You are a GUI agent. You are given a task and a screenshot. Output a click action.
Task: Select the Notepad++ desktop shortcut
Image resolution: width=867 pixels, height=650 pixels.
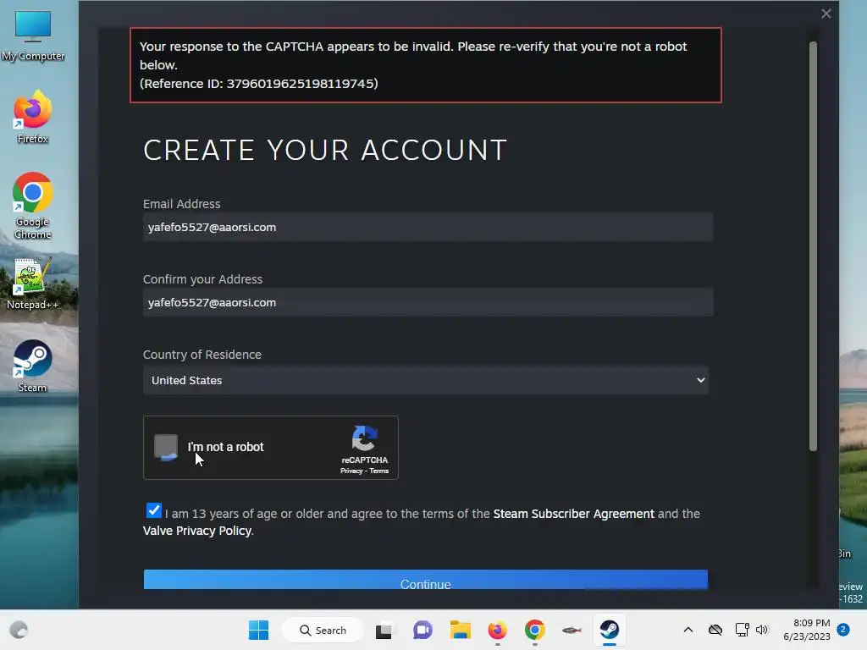[x=33, y=283]
